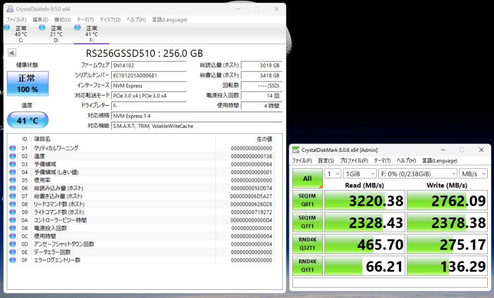Click status circle for 総書き込み量 (ホスト) row
This screenshot has width=494, height=298.
(13, 196)
